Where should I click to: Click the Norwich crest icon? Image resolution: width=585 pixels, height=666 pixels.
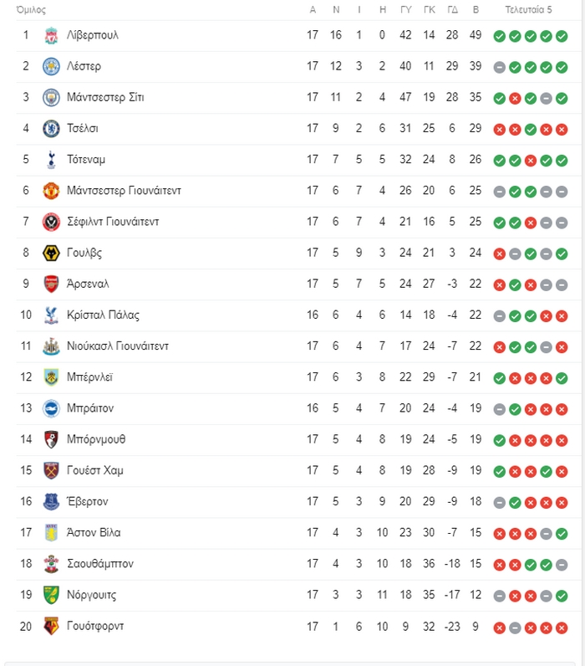[x=51, y=595]
